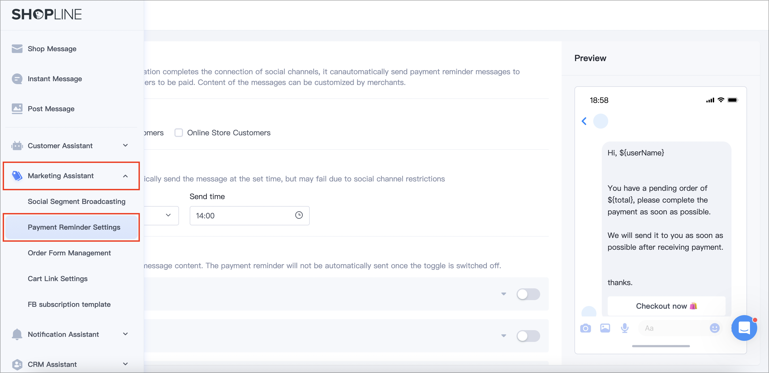Click the Customer Assistant robot icon
Viewport: 769px width, 373px height.
(17, 146)
